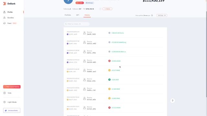Click the Web3 Social Ranking button
207x116 pixels.
[12, 87]
